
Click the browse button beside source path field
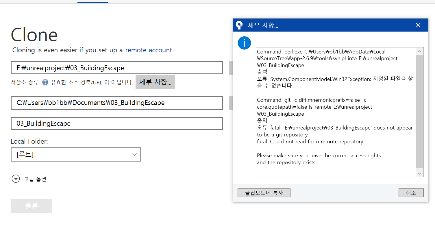point(231,68)
